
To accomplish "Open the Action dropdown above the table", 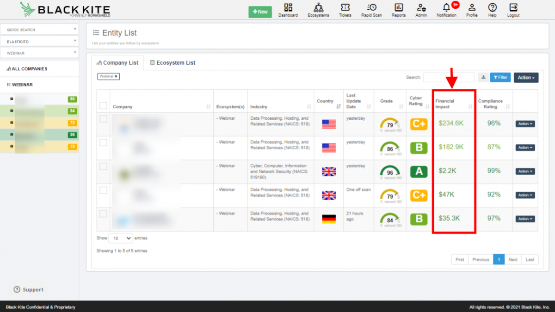I will (525, 77).
